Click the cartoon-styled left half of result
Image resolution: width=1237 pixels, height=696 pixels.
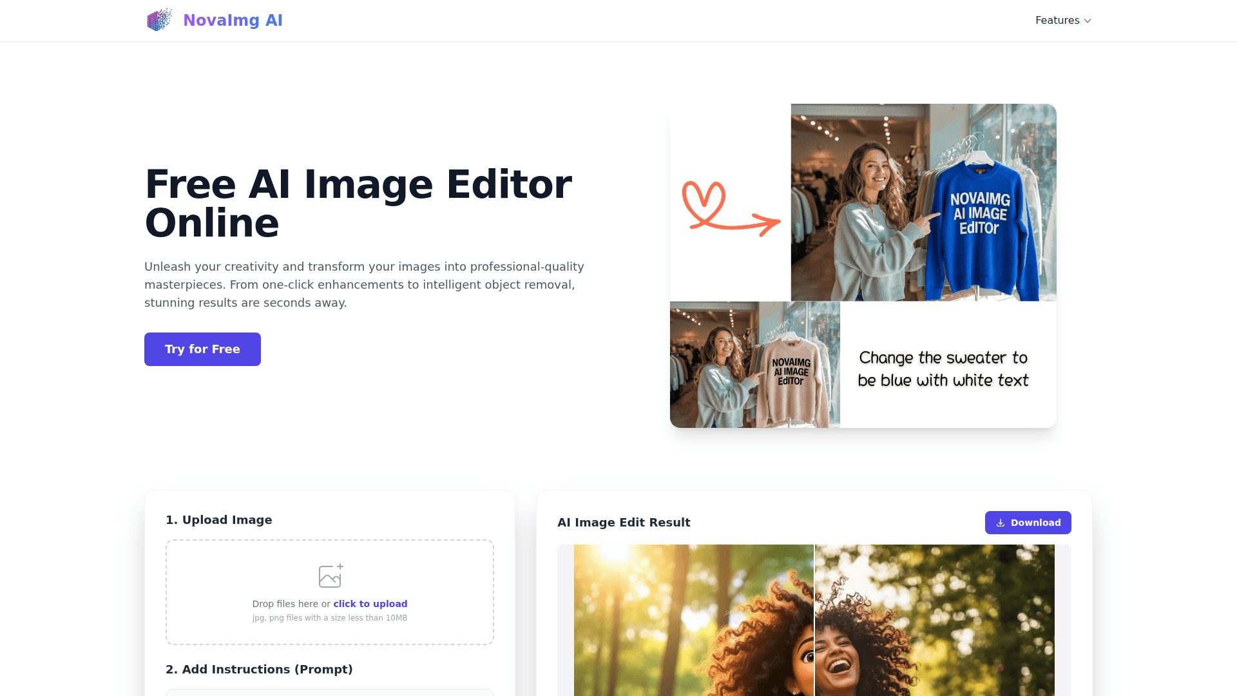pos(693,619)
